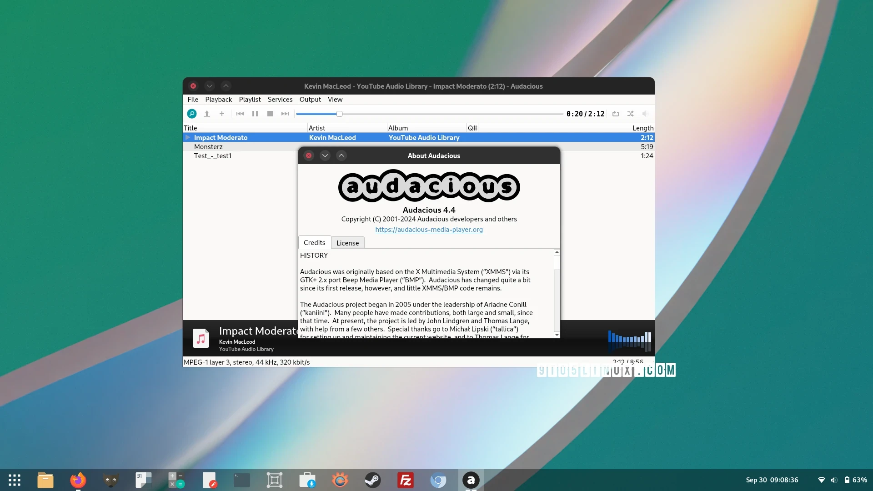Toggle repeat mode in the toolbar
Screen dimensions: 873x491
pyautogui.click(x=616, y=114)
